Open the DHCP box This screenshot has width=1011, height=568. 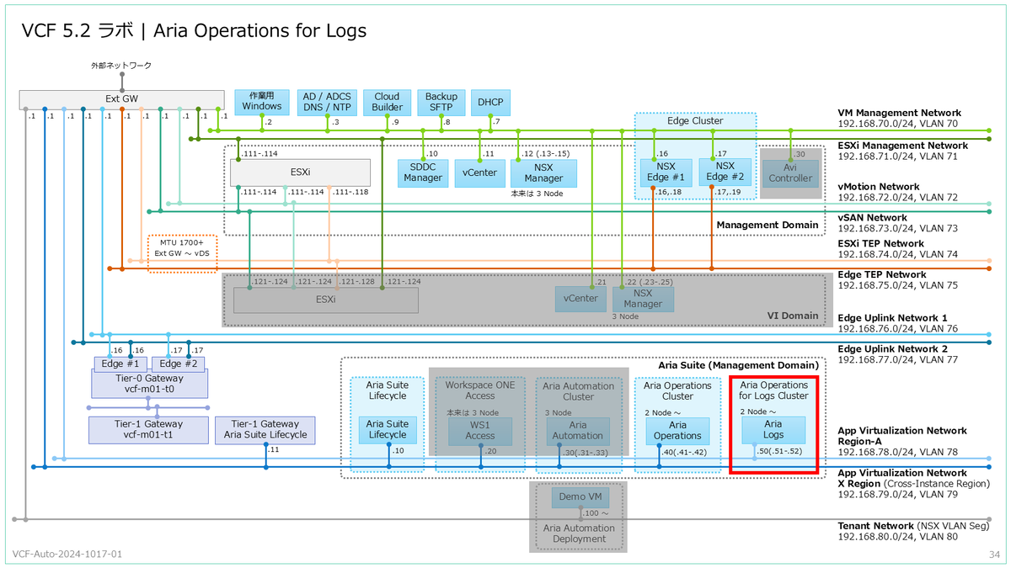point(490,102)
